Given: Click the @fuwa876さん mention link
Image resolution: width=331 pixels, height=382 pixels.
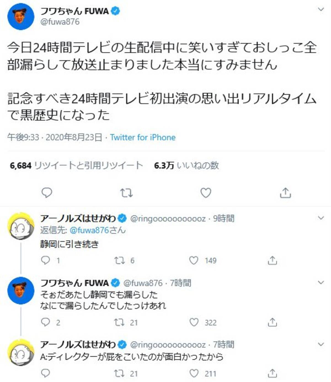Looking at the screenshot, I should click(x=97, y=230).
